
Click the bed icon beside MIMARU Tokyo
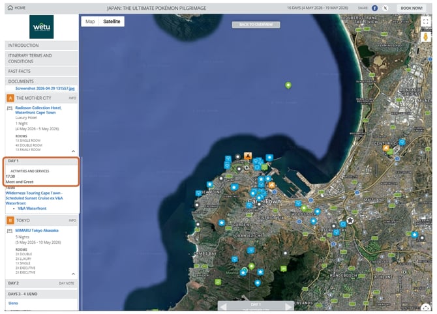[10, 231]
